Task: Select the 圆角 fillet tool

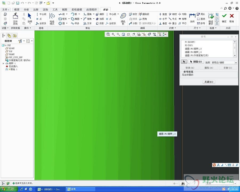Action: pos(87,14)
